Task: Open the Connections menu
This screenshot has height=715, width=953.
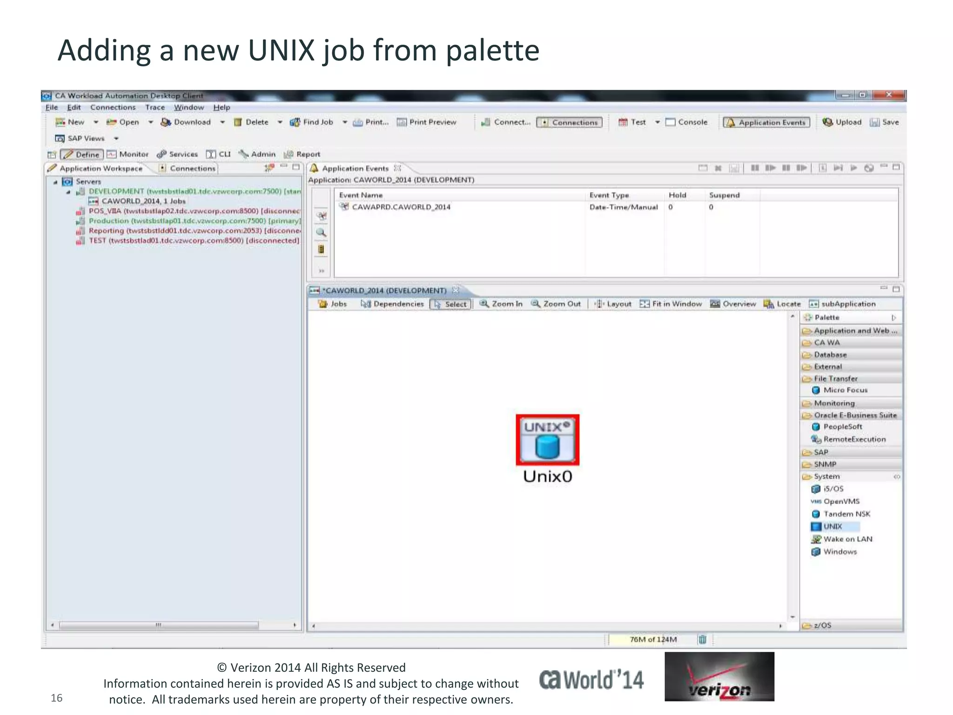Action: 113,107
